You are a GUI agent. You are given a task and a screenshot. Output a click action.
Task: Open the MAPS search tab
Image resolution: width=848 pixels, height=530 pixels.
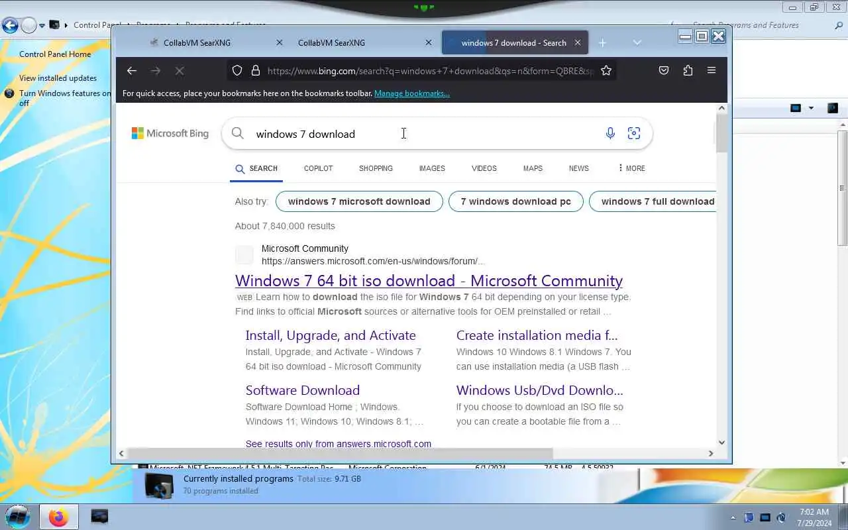point(533,168)
